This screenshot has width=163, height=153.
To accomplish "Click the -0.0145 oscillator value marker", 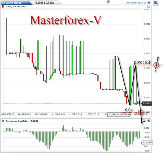I will (147, 143).
